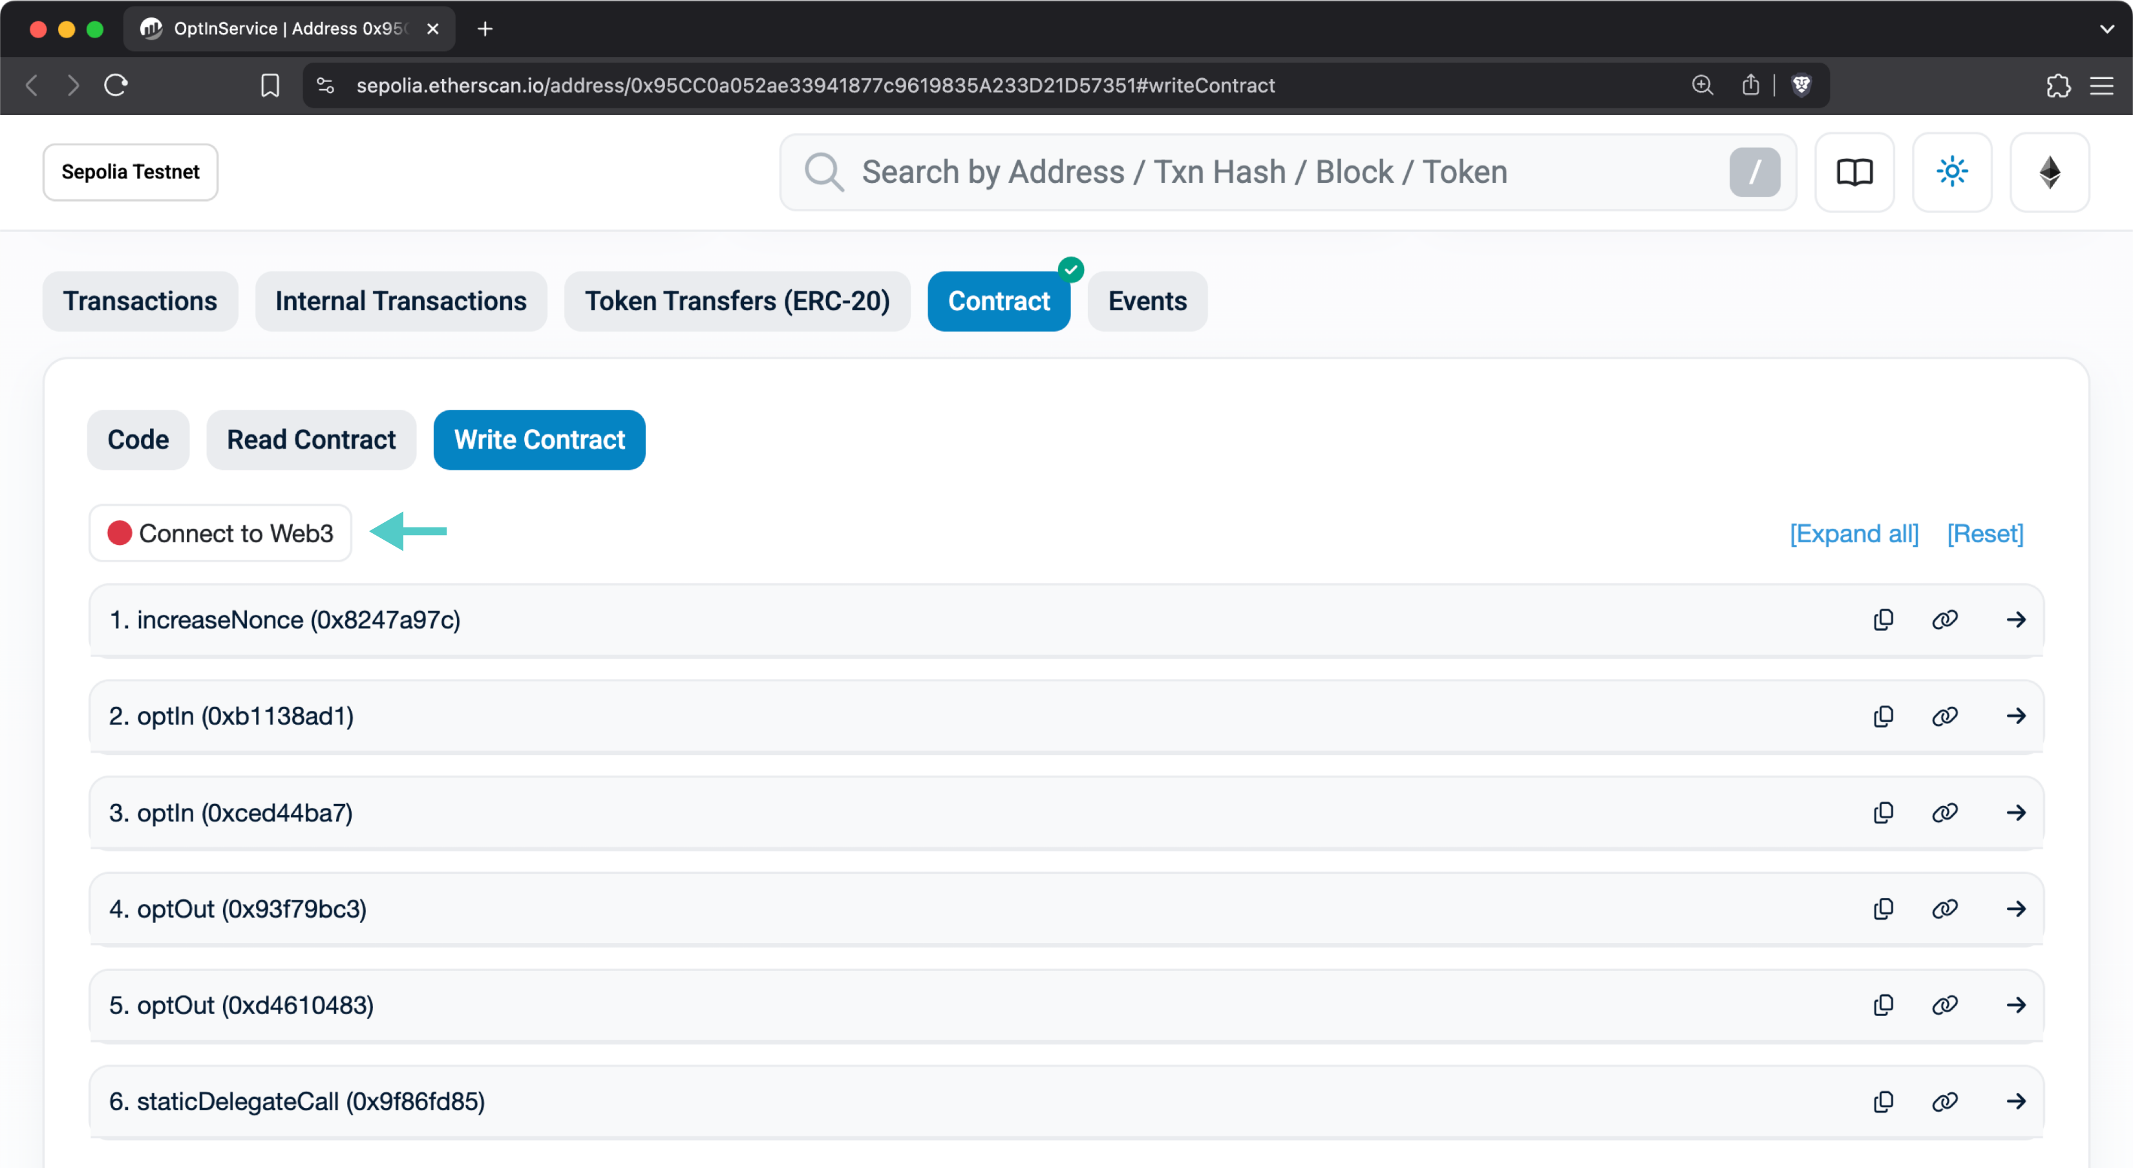
Task: Open the book documentation icon
Action: coord(1854,172)
